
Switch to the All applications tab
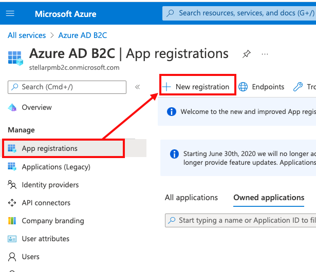[191, 198]
